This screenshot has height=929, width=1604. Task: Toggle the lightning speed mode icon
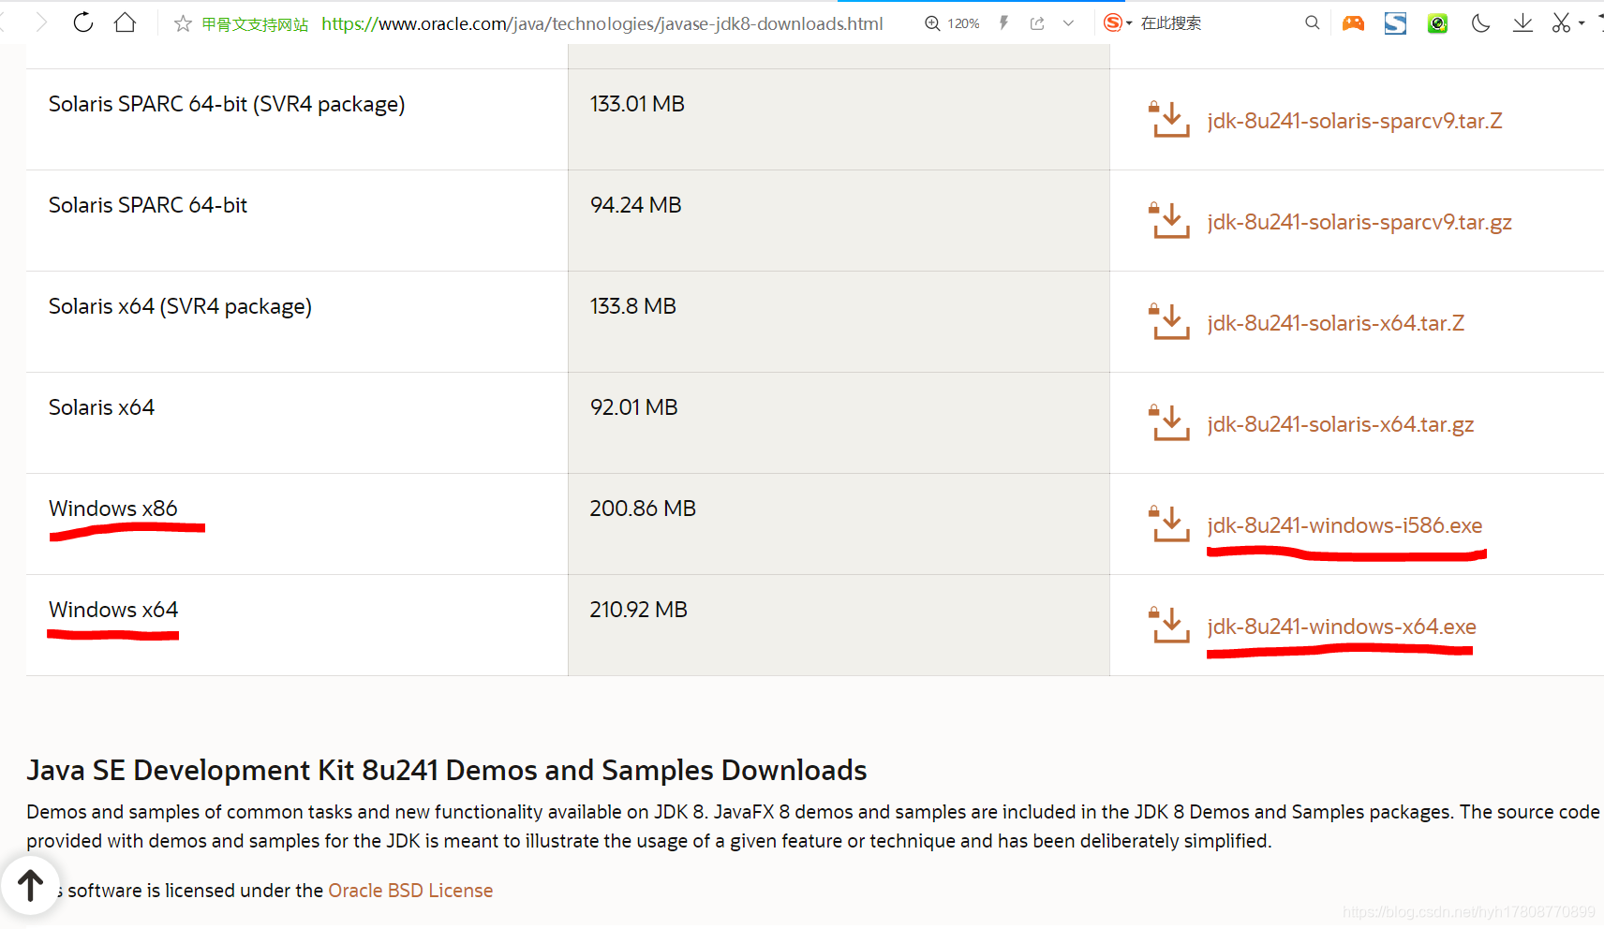point(1003,23)
